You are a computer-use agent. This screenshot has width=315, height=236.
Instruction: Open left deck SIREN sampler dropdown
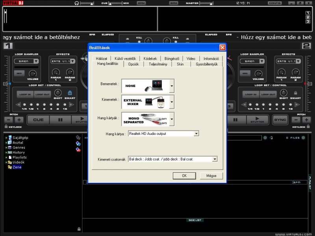click(36, 61)
